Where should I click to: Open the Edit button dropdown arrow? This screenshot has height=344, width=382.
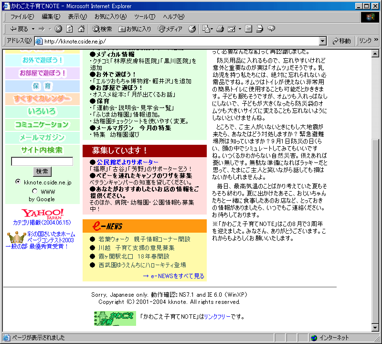(240, 29)
